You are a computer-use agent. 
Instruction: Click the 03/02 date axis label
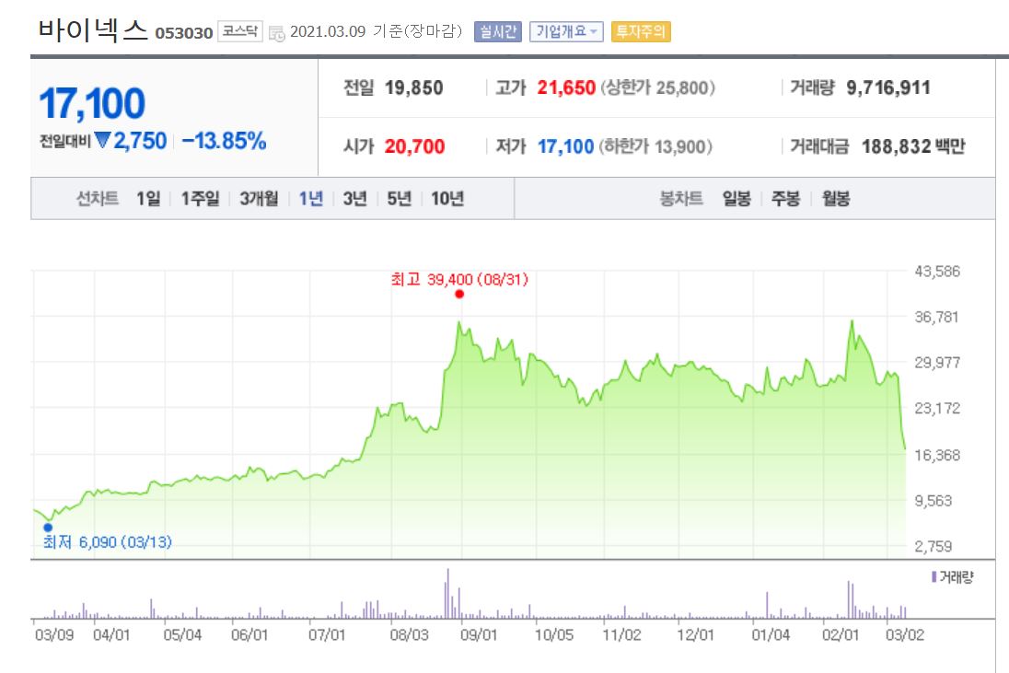905,635
